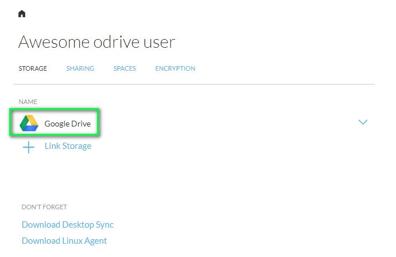Expand the Google Drive row chevron

tap(362, 122)
